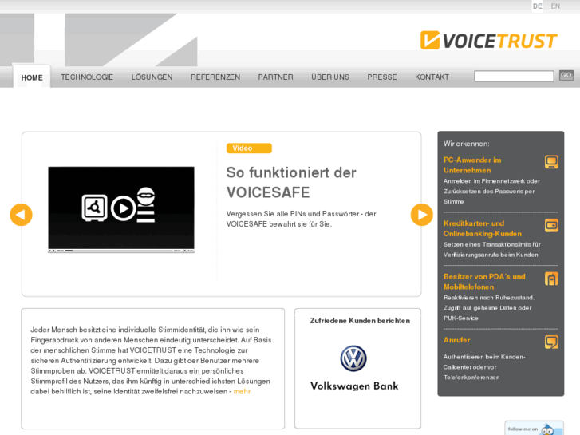Screen dimensions: 580x435
Task: Follow 'Besitzer von PDA's und Mobiltelefonen' link
Action: click(x=484, y=282)
